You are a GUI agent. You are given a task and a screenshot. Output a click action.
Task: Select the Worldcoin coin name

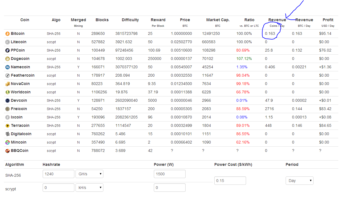(21, 92)
